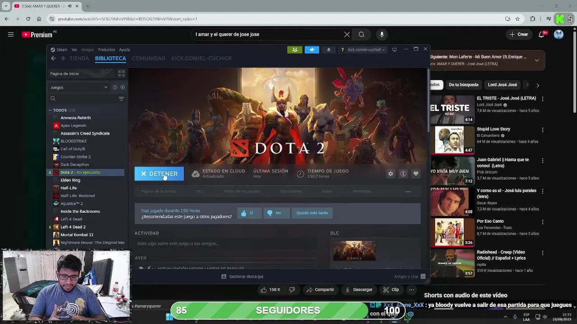Recommend Dota 2 with the Sí thumbs-up button
This screenshot has width=577, height=324.
pos(249,213)
